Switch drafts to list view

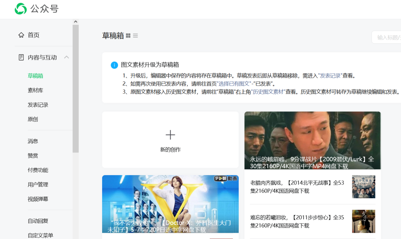pyautogui.click(x=135, y=35)
